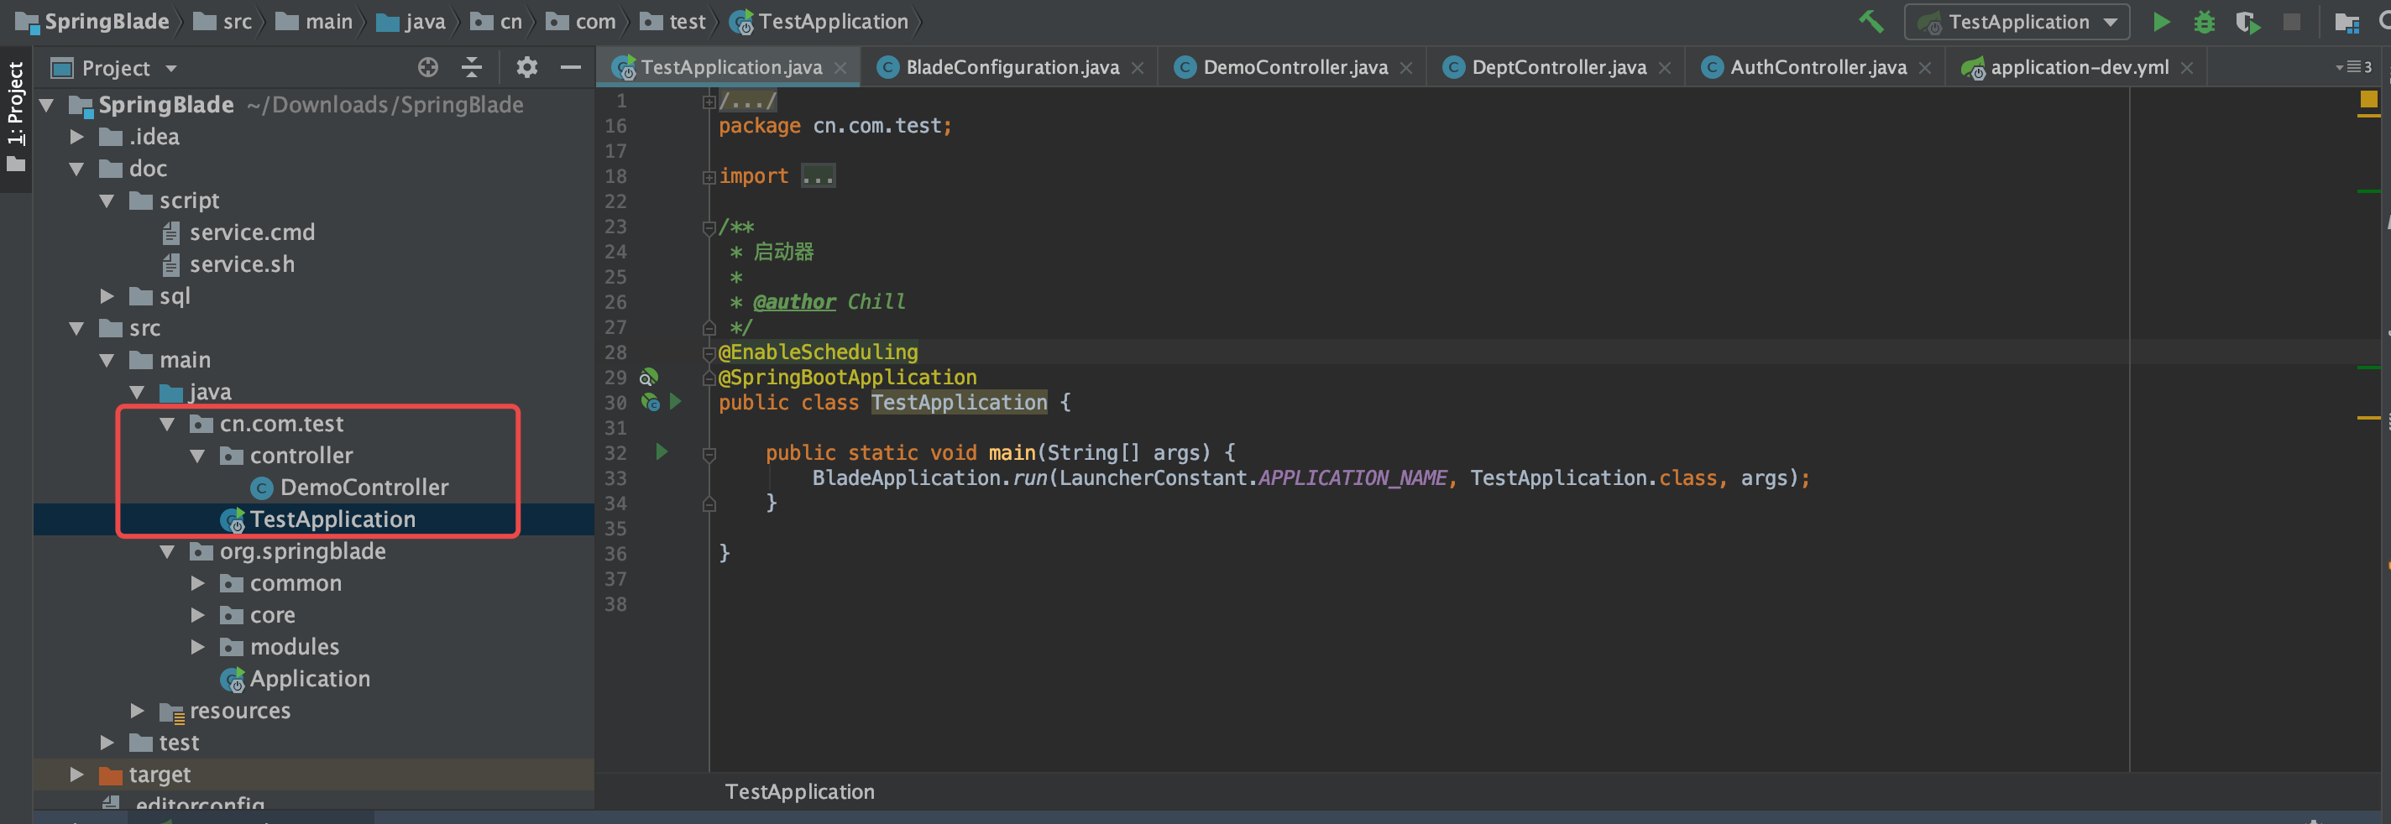2391x824 pixels.
Task: Close the TestApplication.java tab
Action: [841, 68]
